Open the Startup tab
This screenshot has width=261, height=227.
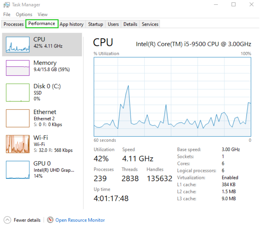[x=95, y=24]
